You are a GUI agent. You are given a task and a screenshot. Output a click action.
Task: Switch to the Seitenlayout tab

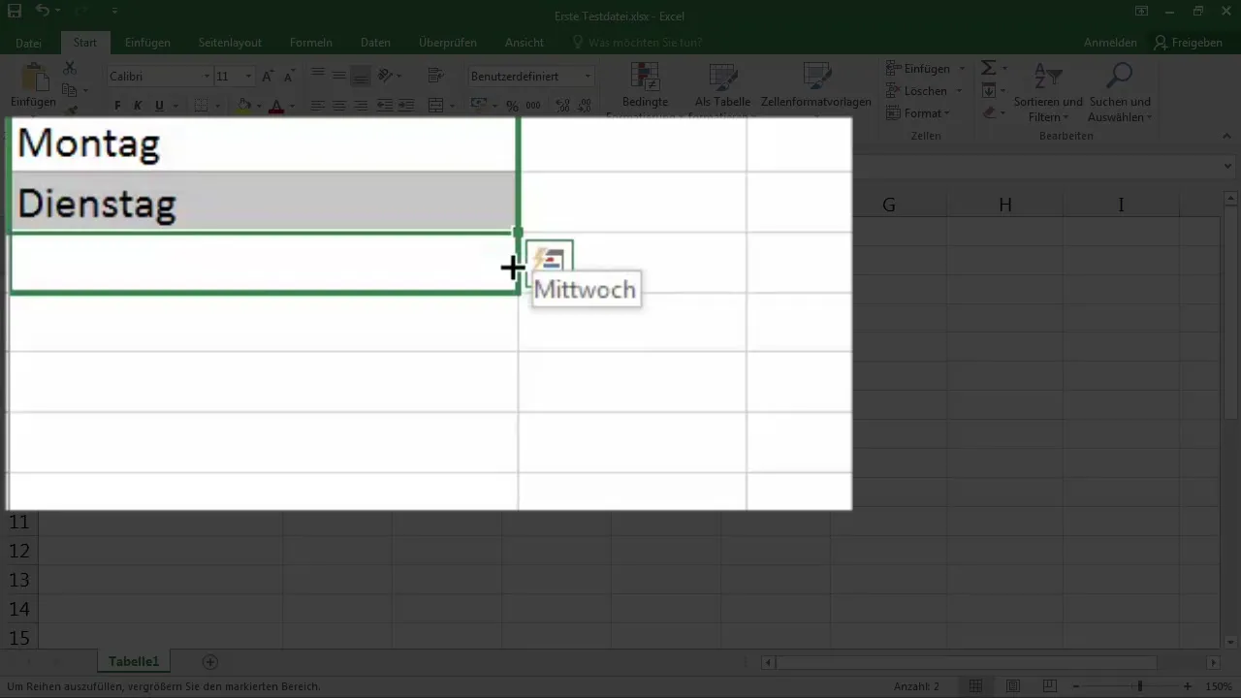(x=230, y=43)
